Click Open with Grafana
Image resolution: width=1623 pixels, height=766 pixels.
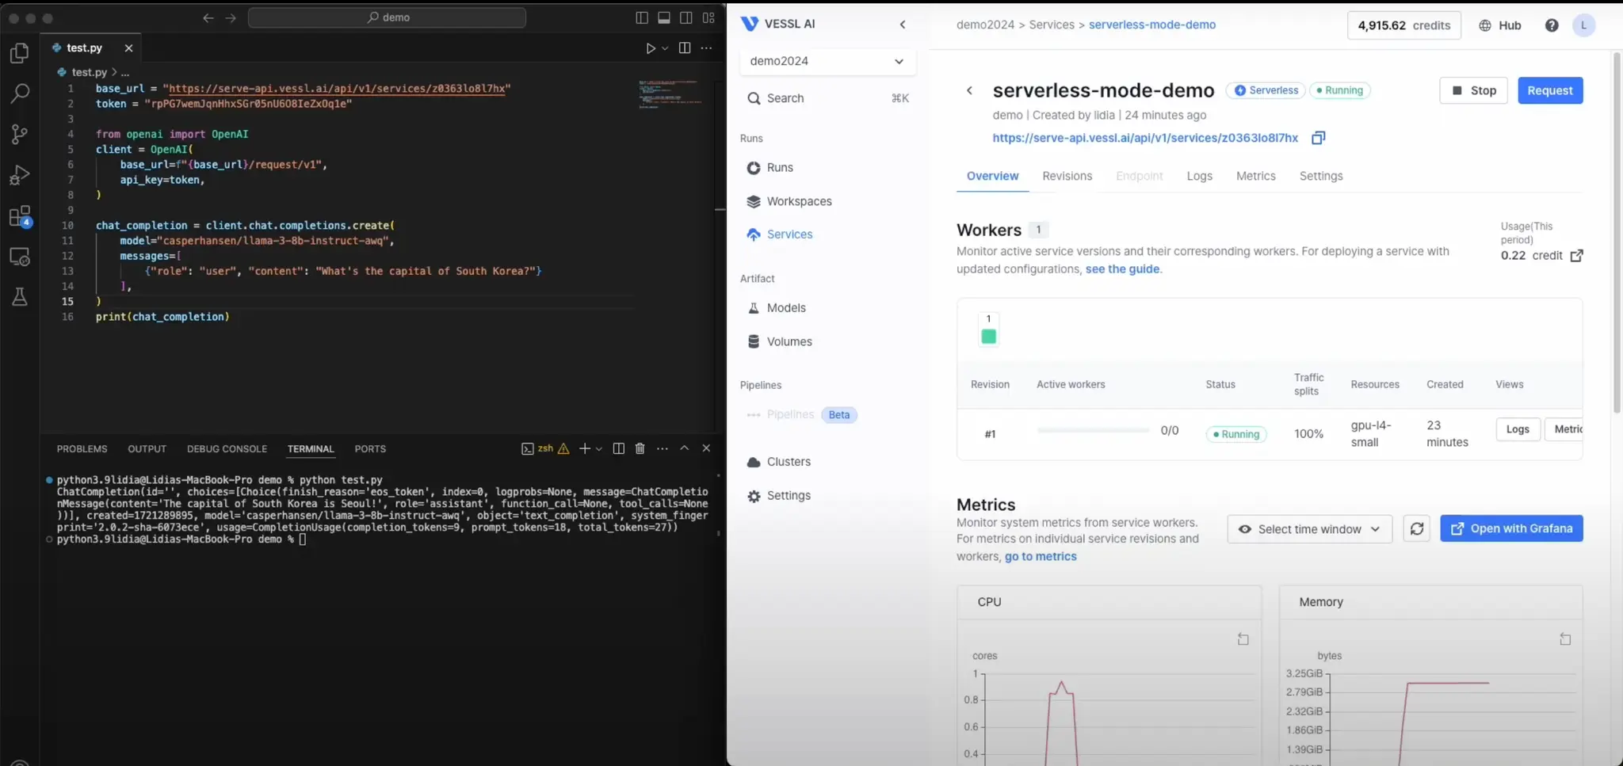[1511, 528]
